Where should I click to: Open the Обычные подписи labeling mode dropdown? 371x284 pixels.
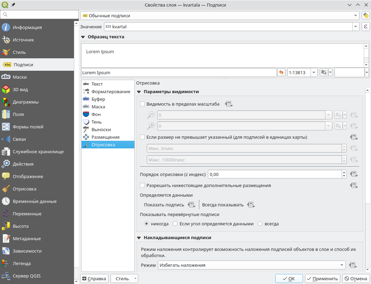[220, 16]
